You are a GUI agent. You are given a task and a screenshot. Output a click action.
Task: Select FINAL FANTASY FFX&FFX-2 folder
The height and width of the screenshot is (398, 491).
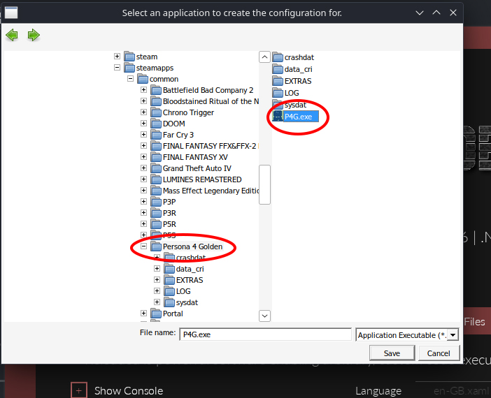coord(210,146)
